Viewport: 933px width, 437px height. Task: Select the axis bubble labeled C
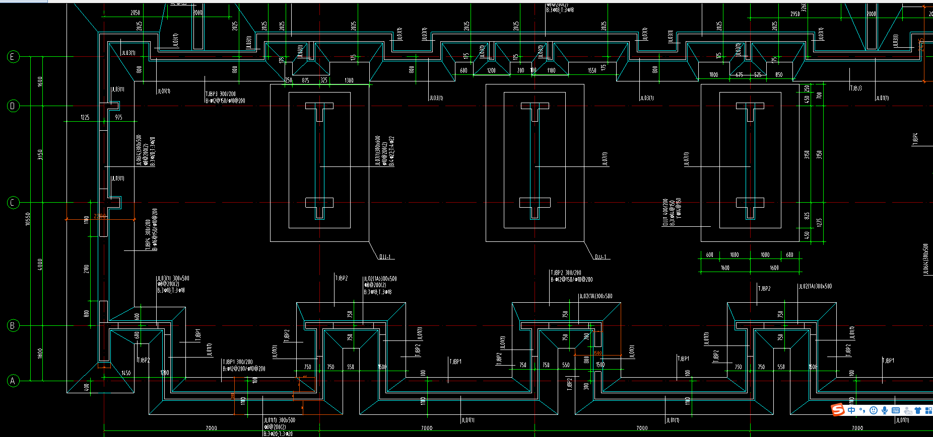pos(13,203)
